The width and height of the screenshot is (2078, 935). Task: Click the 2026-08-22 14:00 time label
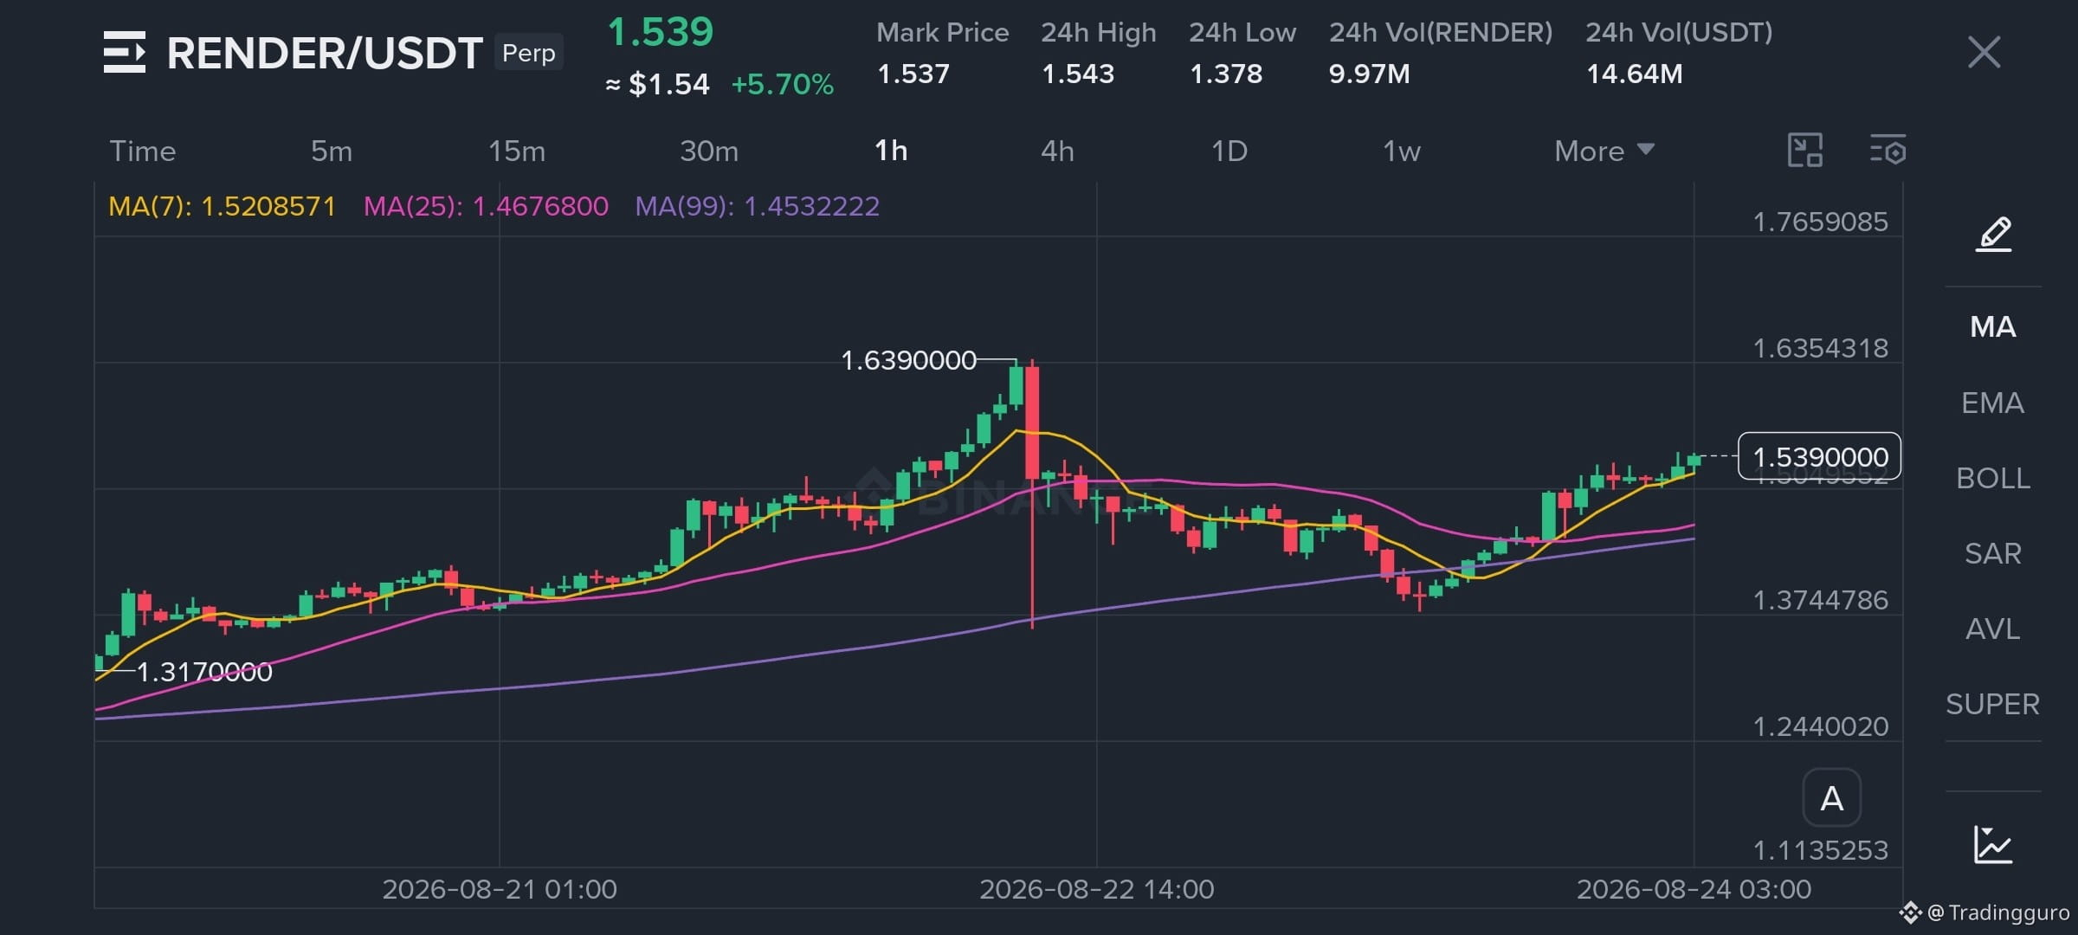click(x=1097, y=889)
